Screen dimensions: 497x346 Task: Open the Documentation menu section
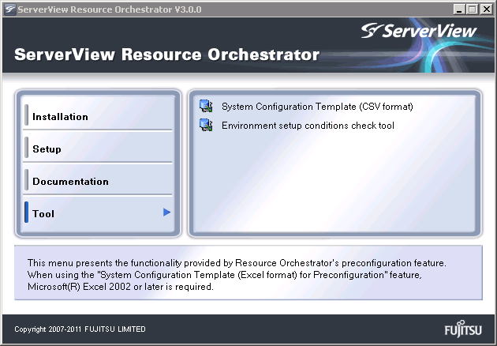click(x=98, y=181)
